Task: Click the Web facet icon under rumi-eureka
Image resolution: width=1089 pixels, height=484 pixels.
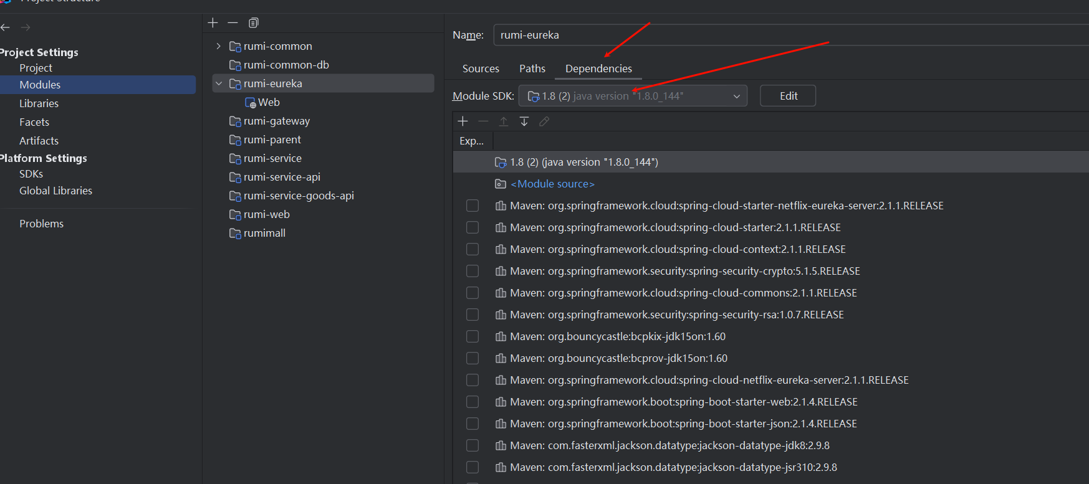Action: [x=251, y=103]
